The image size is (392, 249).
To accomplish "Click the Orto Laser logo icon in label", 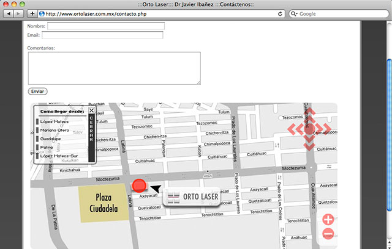I will [x=173, y=197].
